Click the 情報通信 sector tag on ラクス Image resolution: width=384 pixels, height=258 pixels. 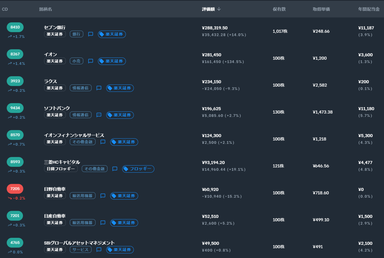pos(81,88)
